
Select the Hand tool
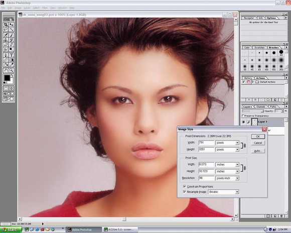[x=6, y=70]
